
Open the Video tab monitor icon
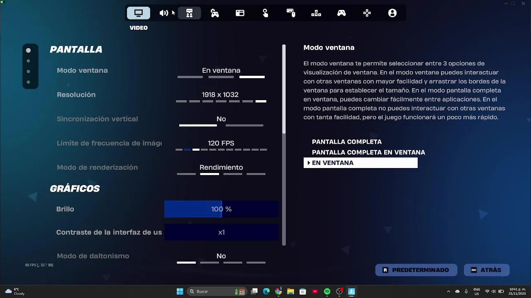(139, 13)
